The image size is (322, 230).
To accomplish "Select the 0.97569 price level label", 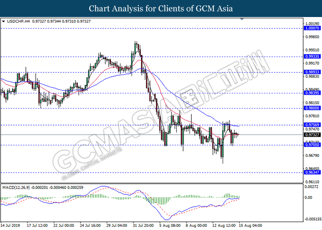I will click(x=312, y=125).
